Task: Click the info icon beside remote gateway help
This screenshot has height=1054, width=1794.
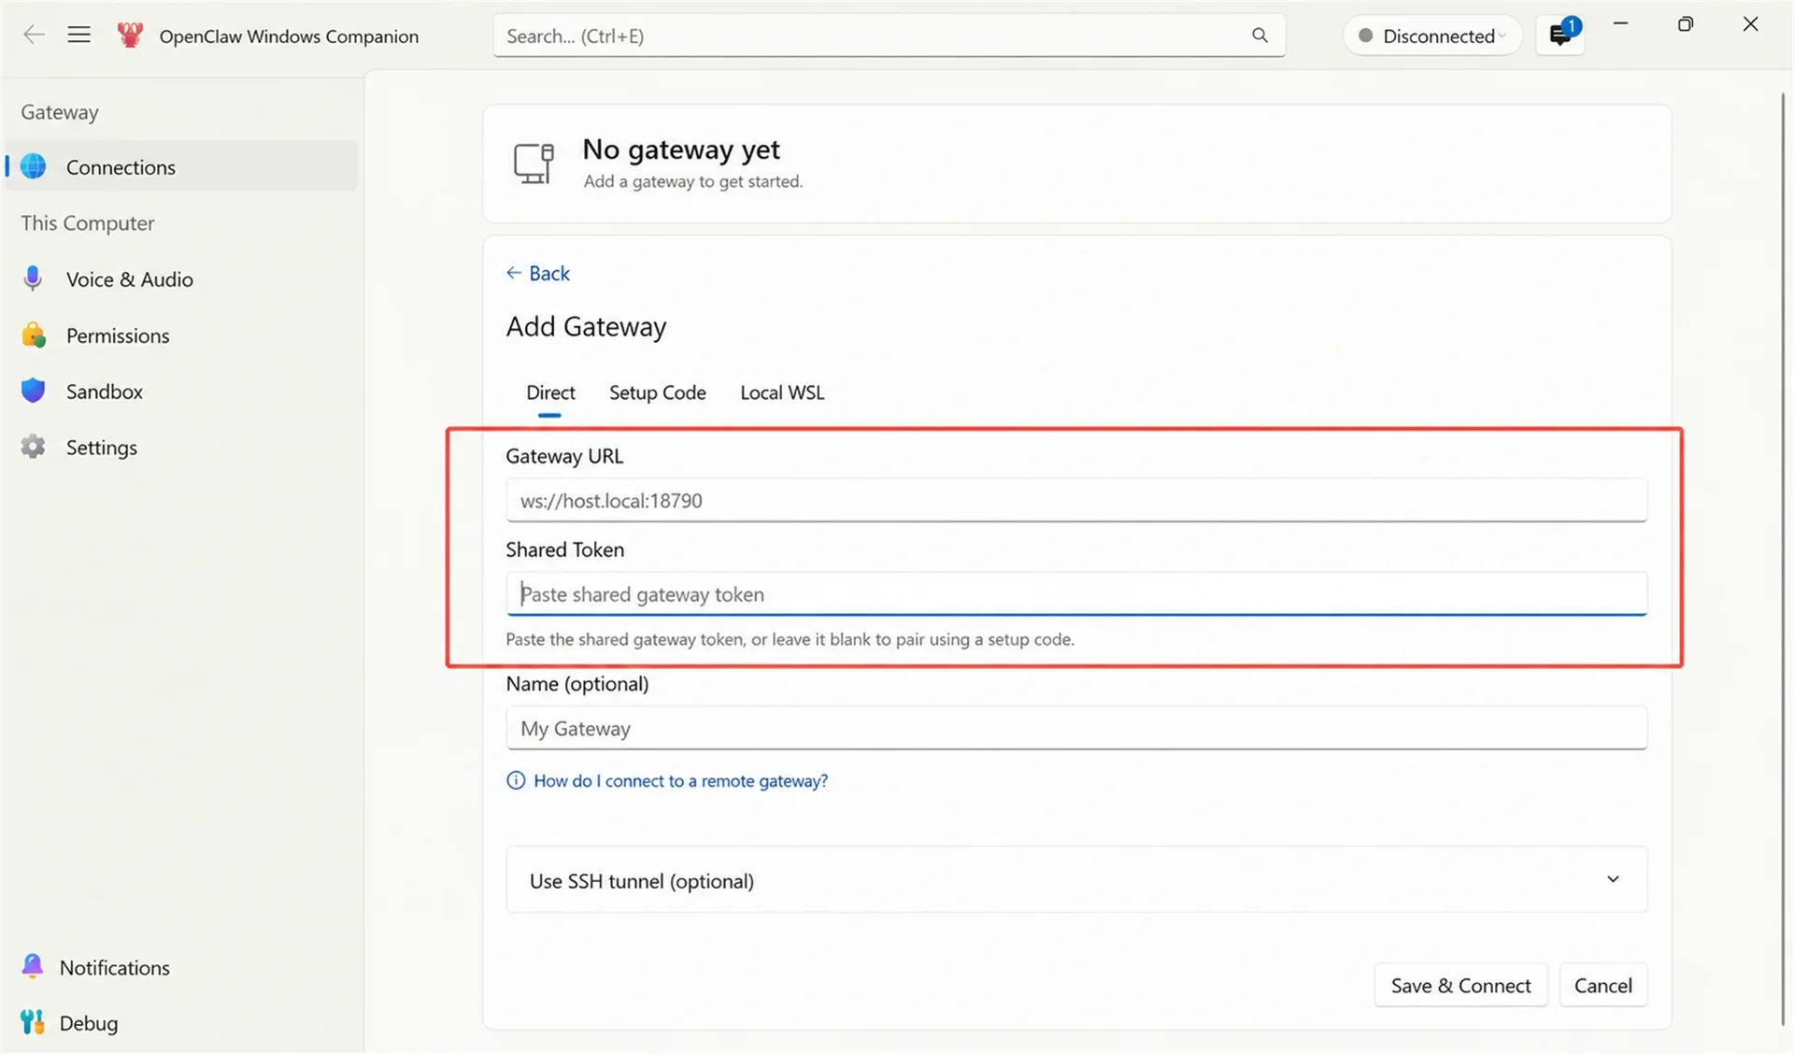Action: (x=516, y=780)
